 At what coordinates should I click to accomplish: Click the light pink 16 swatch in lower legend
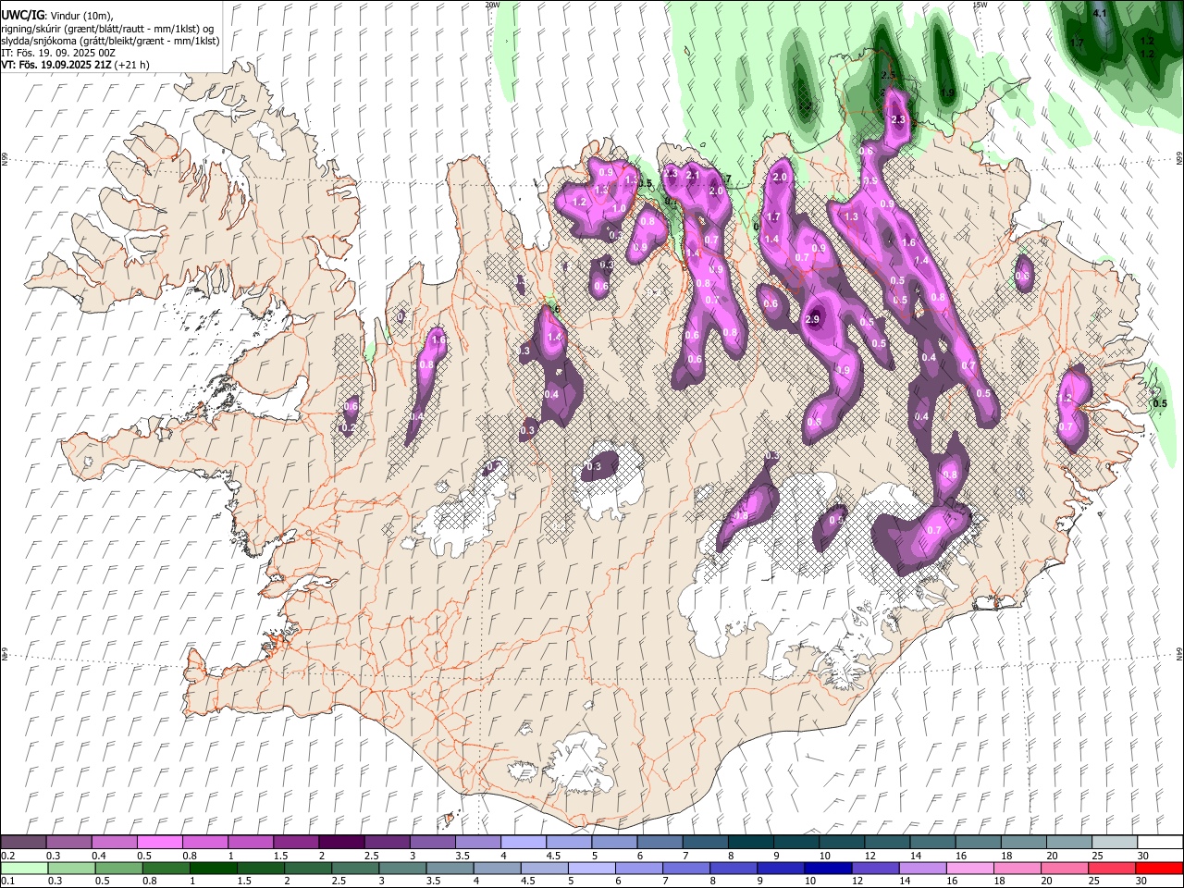pyautogui.click(x=970, y=868)
